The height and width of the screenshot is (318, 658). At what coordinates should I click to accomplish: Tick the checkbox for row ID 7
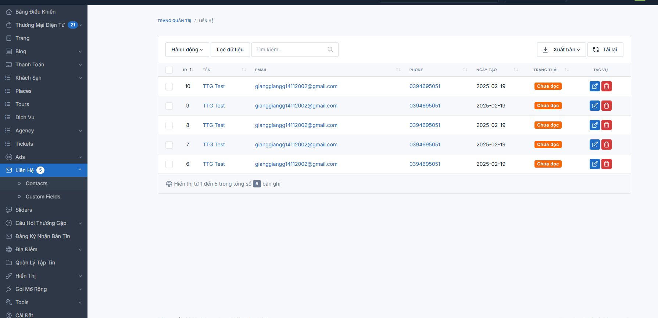[169, 145]
